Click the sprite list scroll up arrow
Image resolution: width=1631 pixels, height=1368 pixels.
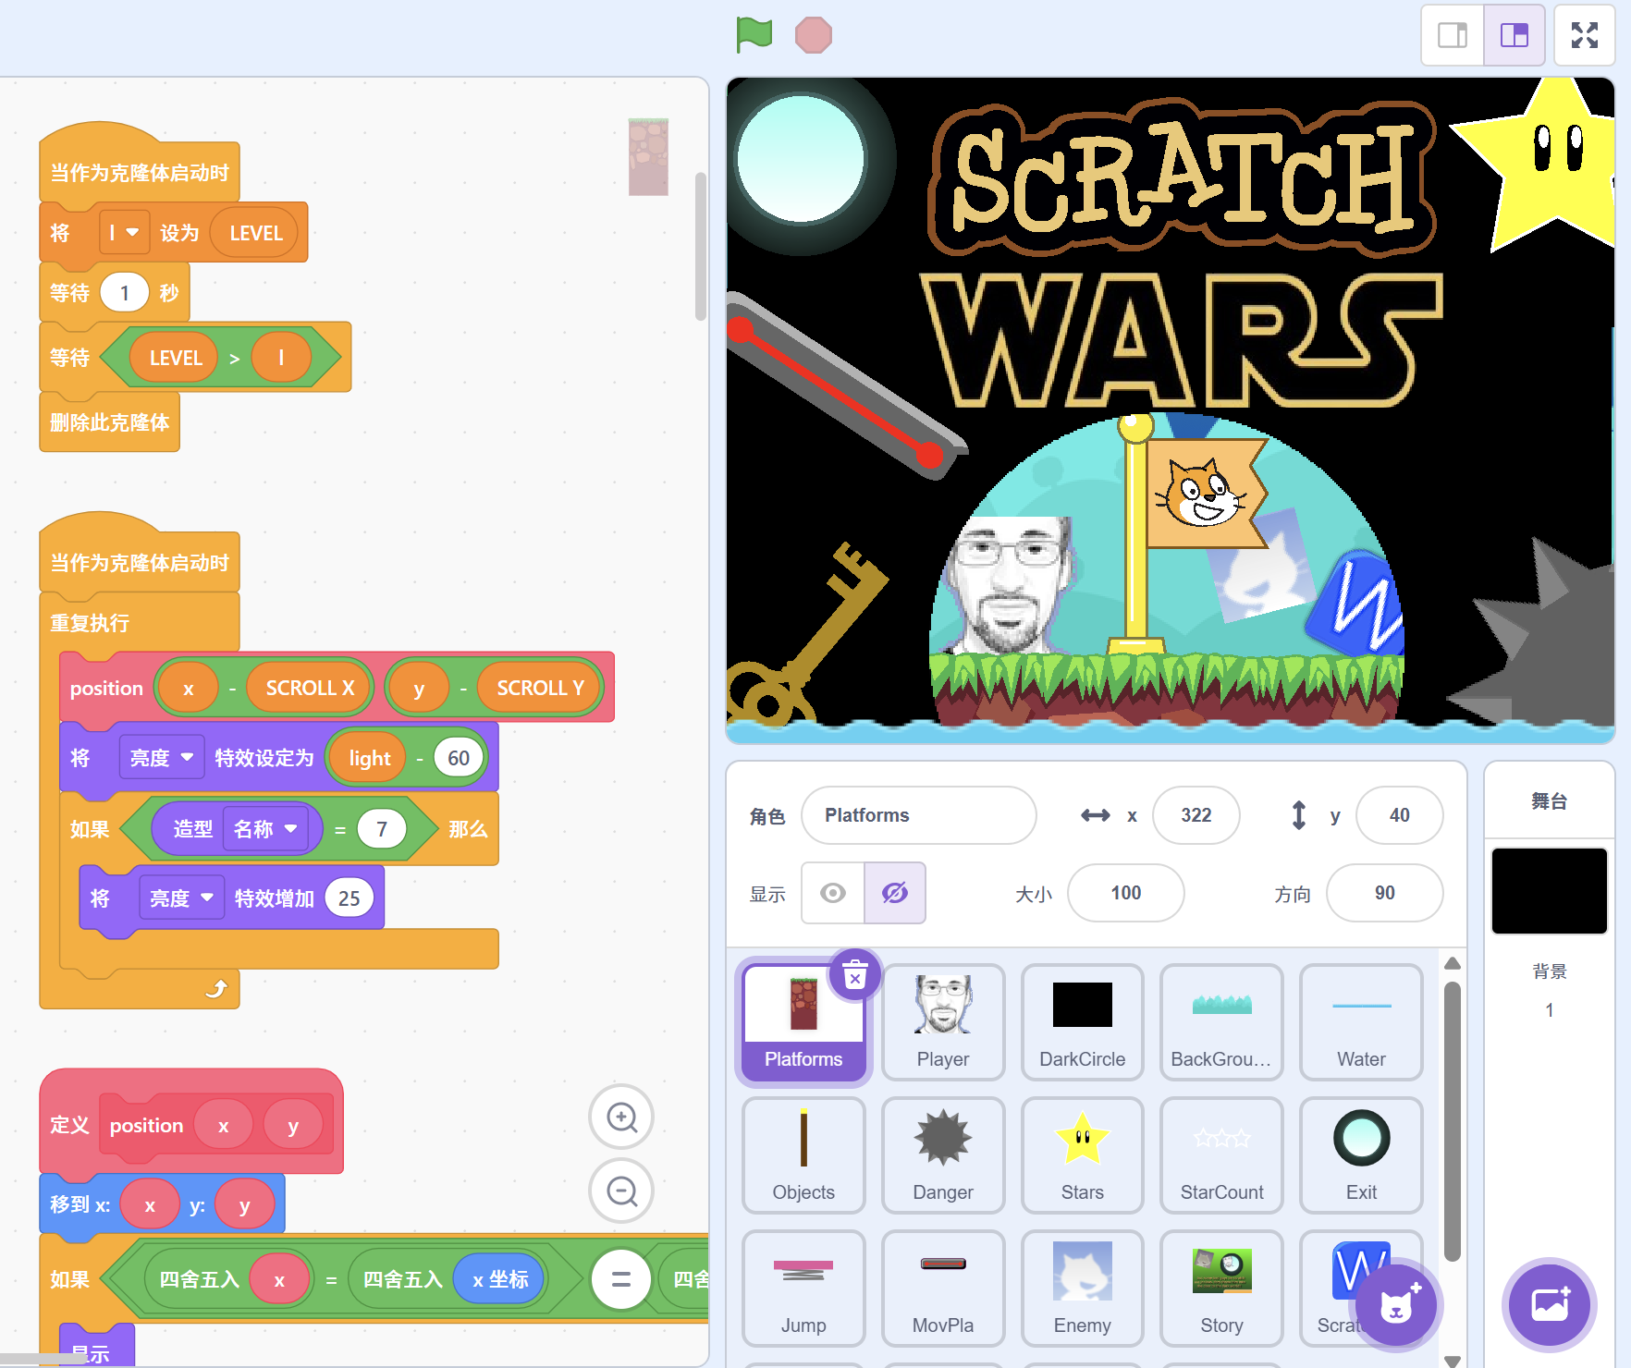1452,962
